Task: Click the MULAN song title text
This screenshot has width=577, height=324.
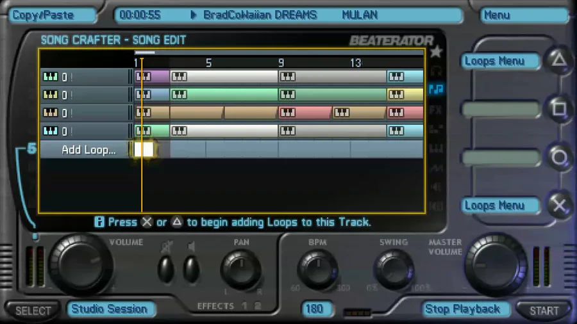Action: (x=360, y=15)
